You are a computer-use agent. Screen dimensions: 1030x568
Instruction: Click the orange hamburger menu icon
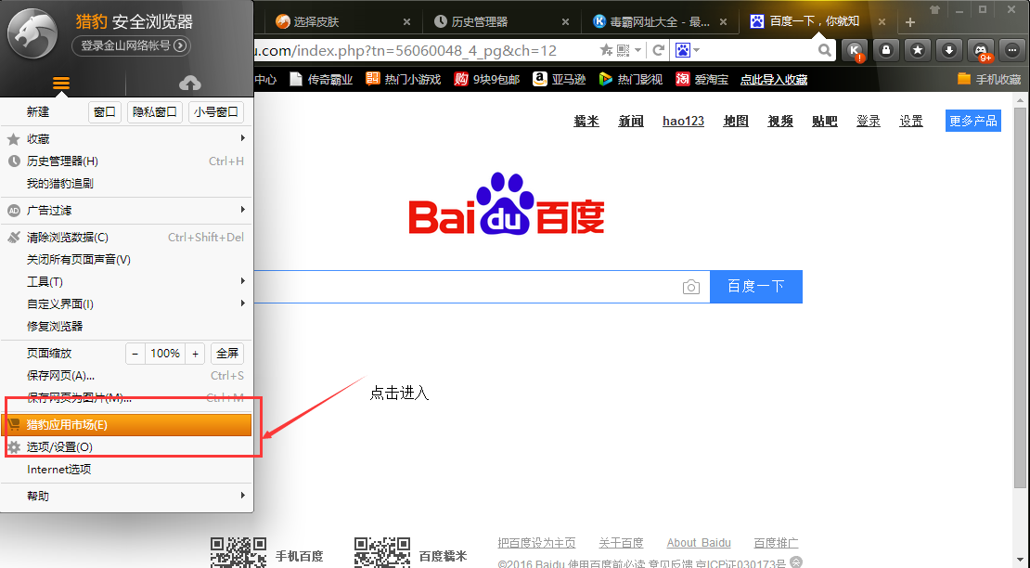click(61, 84)
